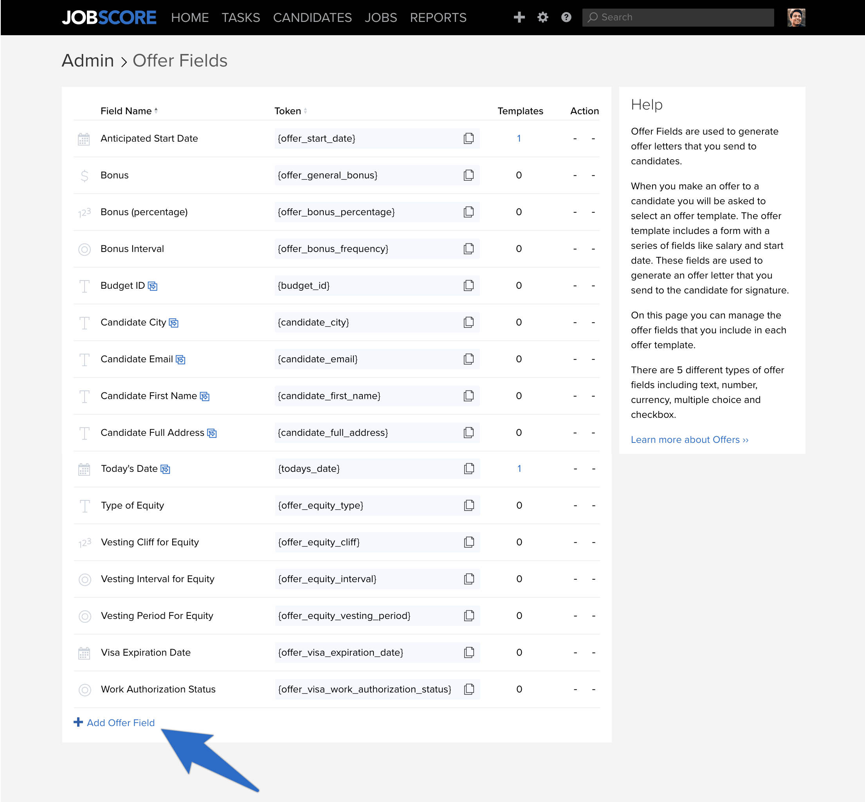Open settings gear icon in header
Screen dimensions: 865x802
point(543,17)
